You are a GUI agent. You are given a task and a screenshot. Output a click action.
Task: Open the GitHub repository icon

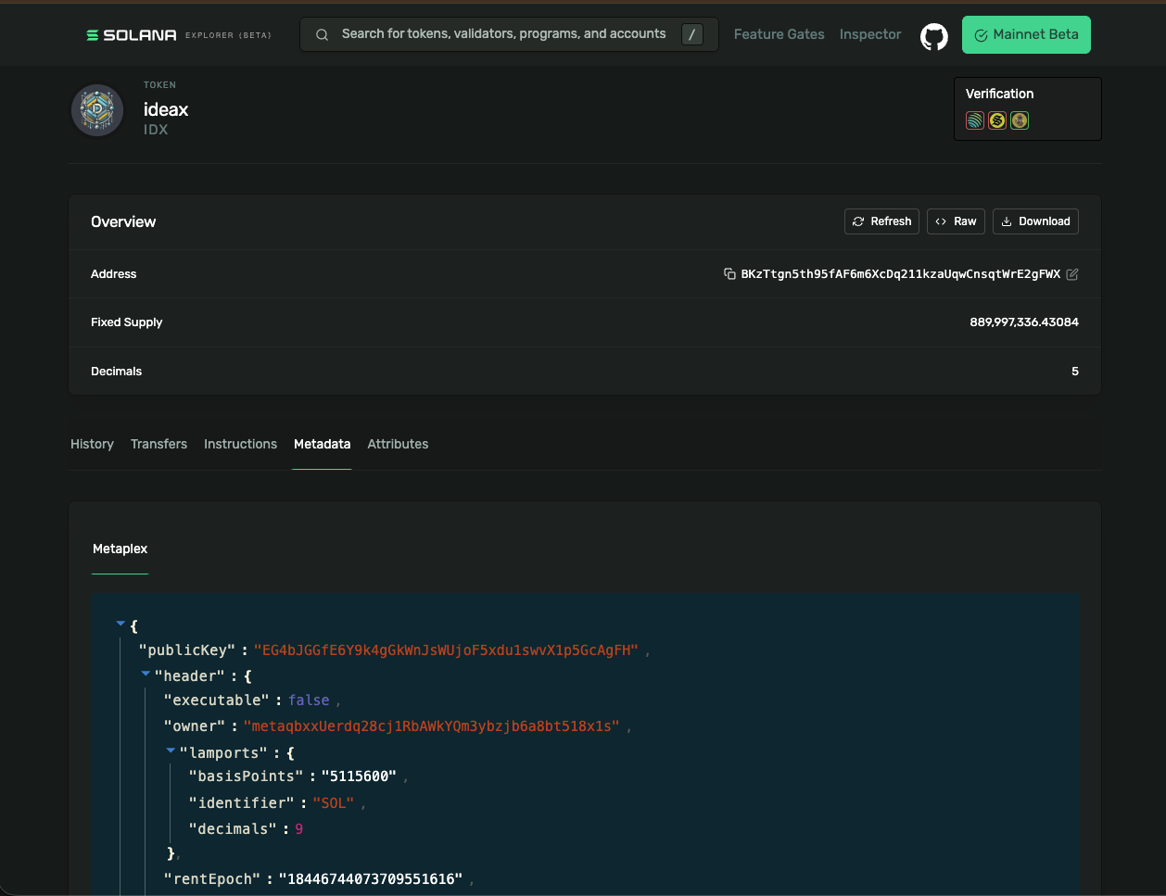pos(933,36)
